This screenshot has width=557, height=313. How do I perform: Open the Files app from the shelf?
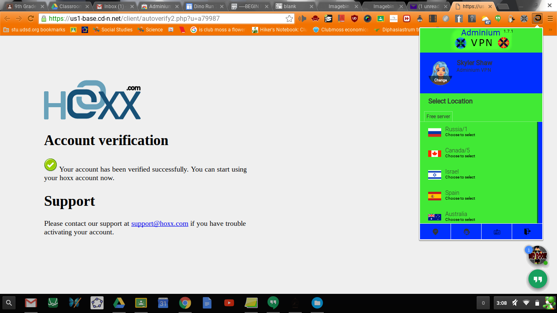click(x=317, y=303)
